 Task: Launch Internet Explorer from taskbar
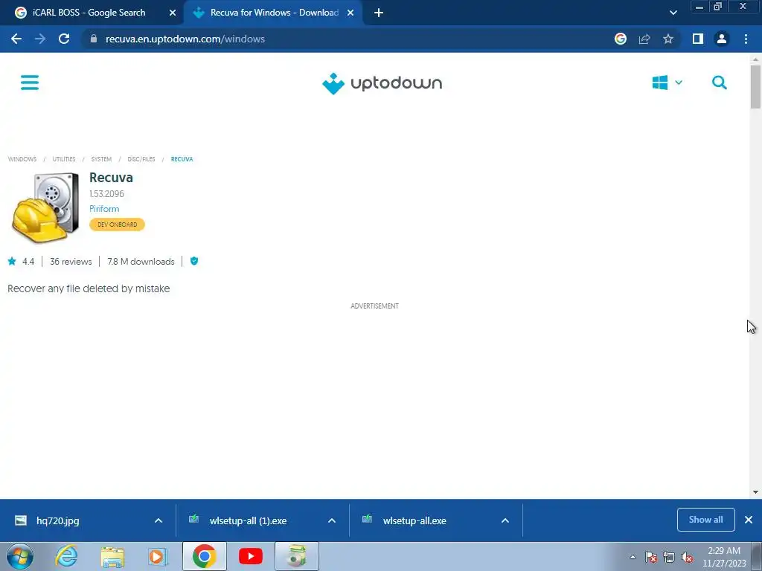(66, 556)
